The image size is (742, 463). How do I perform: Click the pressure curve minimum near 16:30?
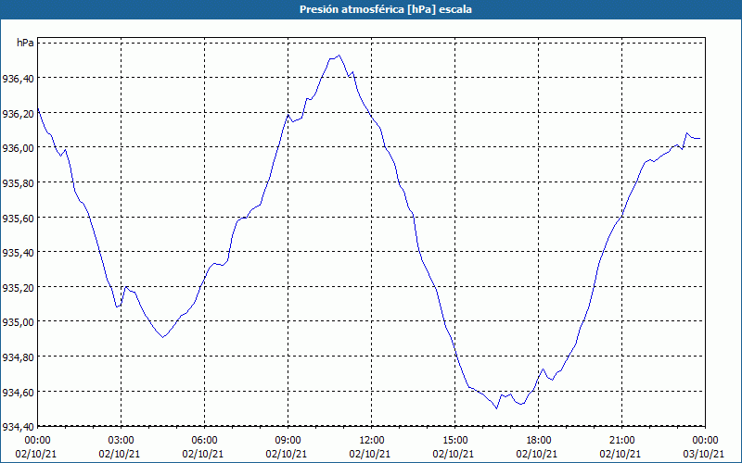pyautogui.click(x=496, y=407)
